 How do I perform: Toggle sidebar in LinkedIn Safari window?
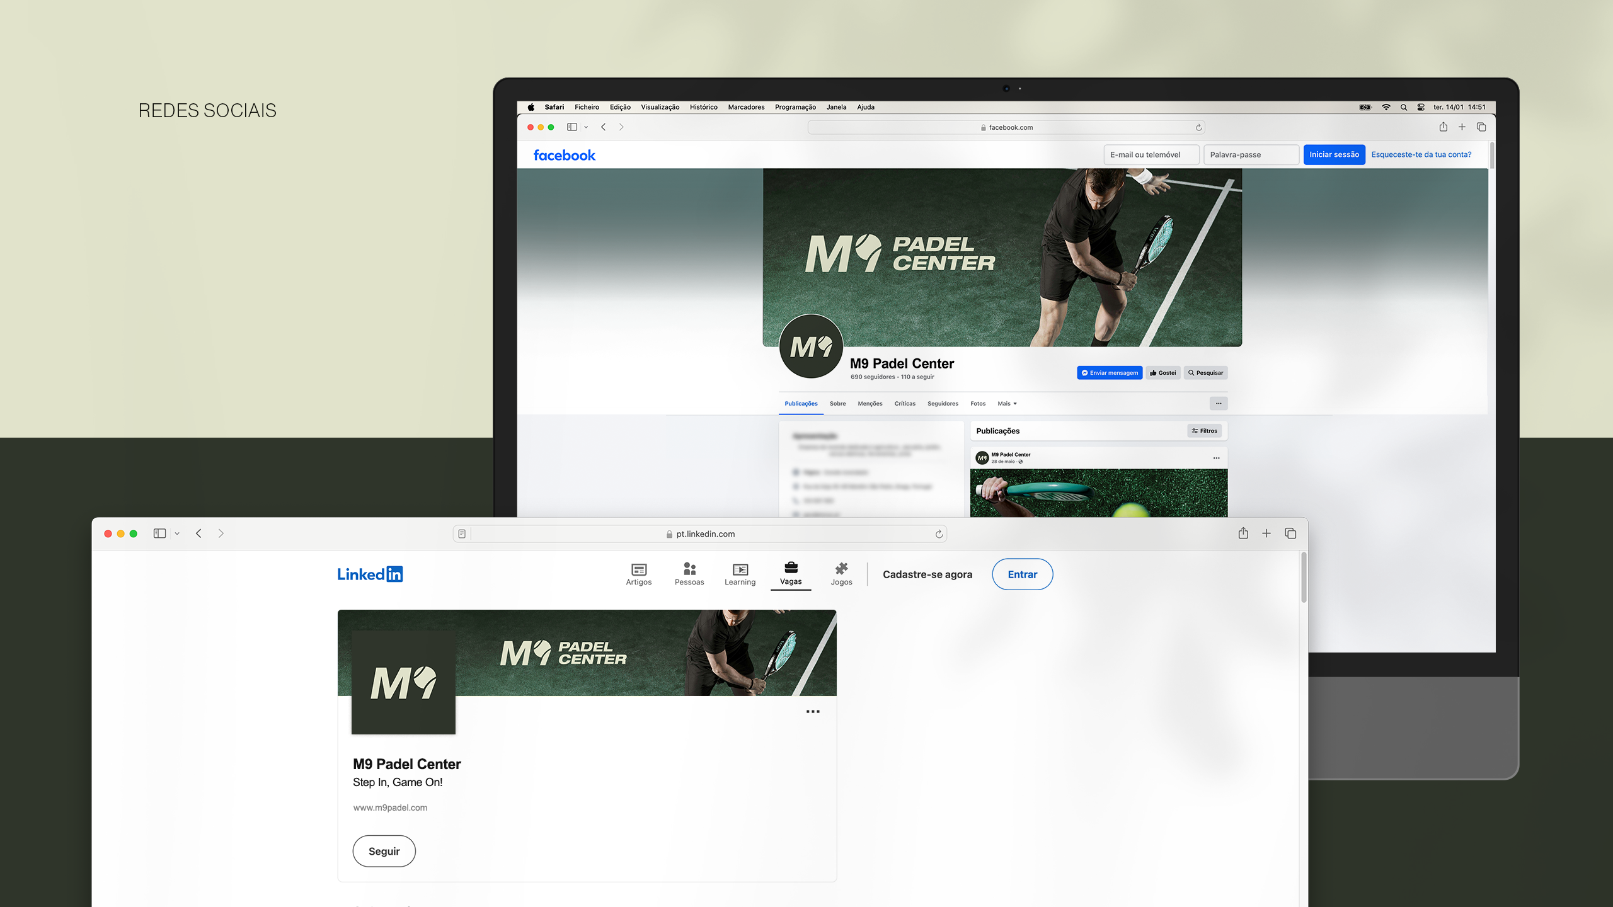point(159,533)
